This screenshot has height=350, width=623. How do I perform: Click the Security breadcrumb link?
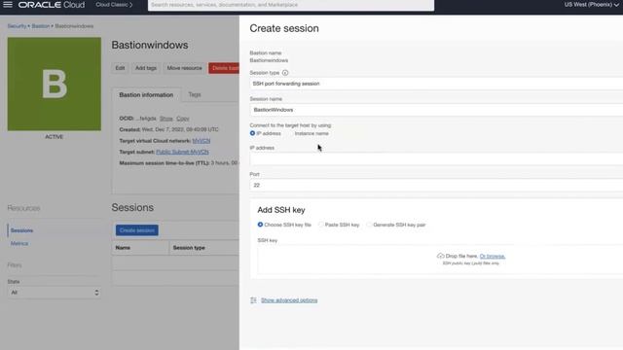click(17, 26)
